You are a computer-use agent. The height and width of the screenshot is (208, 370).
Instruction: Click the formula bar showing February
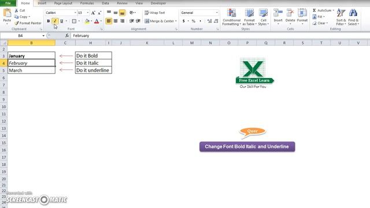220,36
